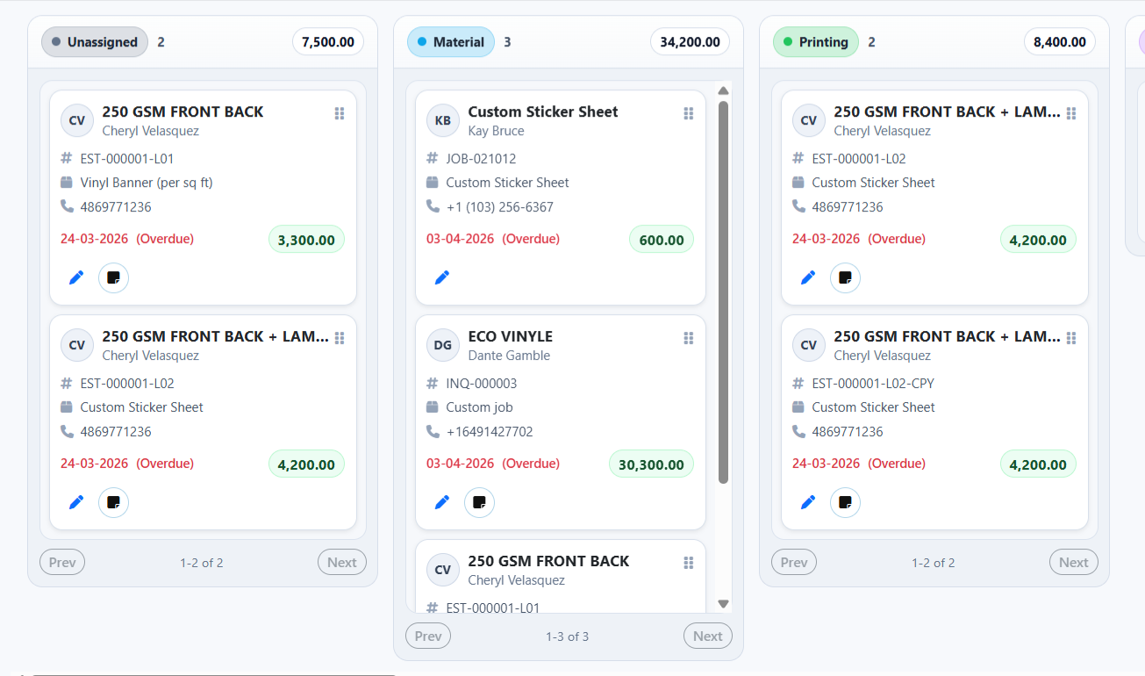This screenshot has height=676, width=1145.
Task: Click the 30,300.00 amount on the ECO VINYLE card
Action: (x=651, y=465)
